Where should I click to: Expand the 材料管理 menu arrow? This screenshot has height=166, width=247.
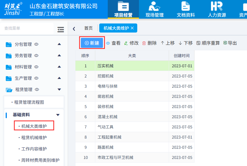59,67
